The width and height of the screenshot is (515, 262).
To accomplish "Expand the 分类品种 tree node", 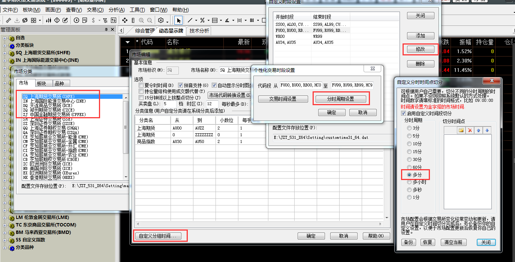I will pyautogui.click(x=5, y=247).
